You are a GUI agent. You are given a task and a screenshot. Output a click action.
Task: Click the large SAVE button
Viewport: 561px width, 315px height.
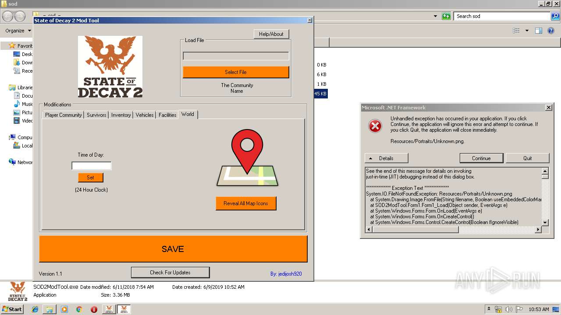173,249
